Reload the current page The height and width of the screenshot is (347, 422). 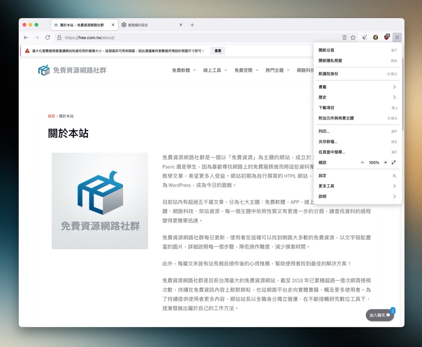pyautogui.click(x=47, y=38)
